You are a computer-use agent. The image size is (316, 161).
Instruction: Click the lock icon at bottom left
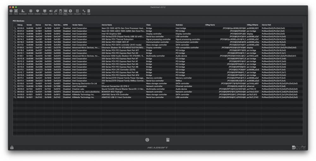click(12, 147)
